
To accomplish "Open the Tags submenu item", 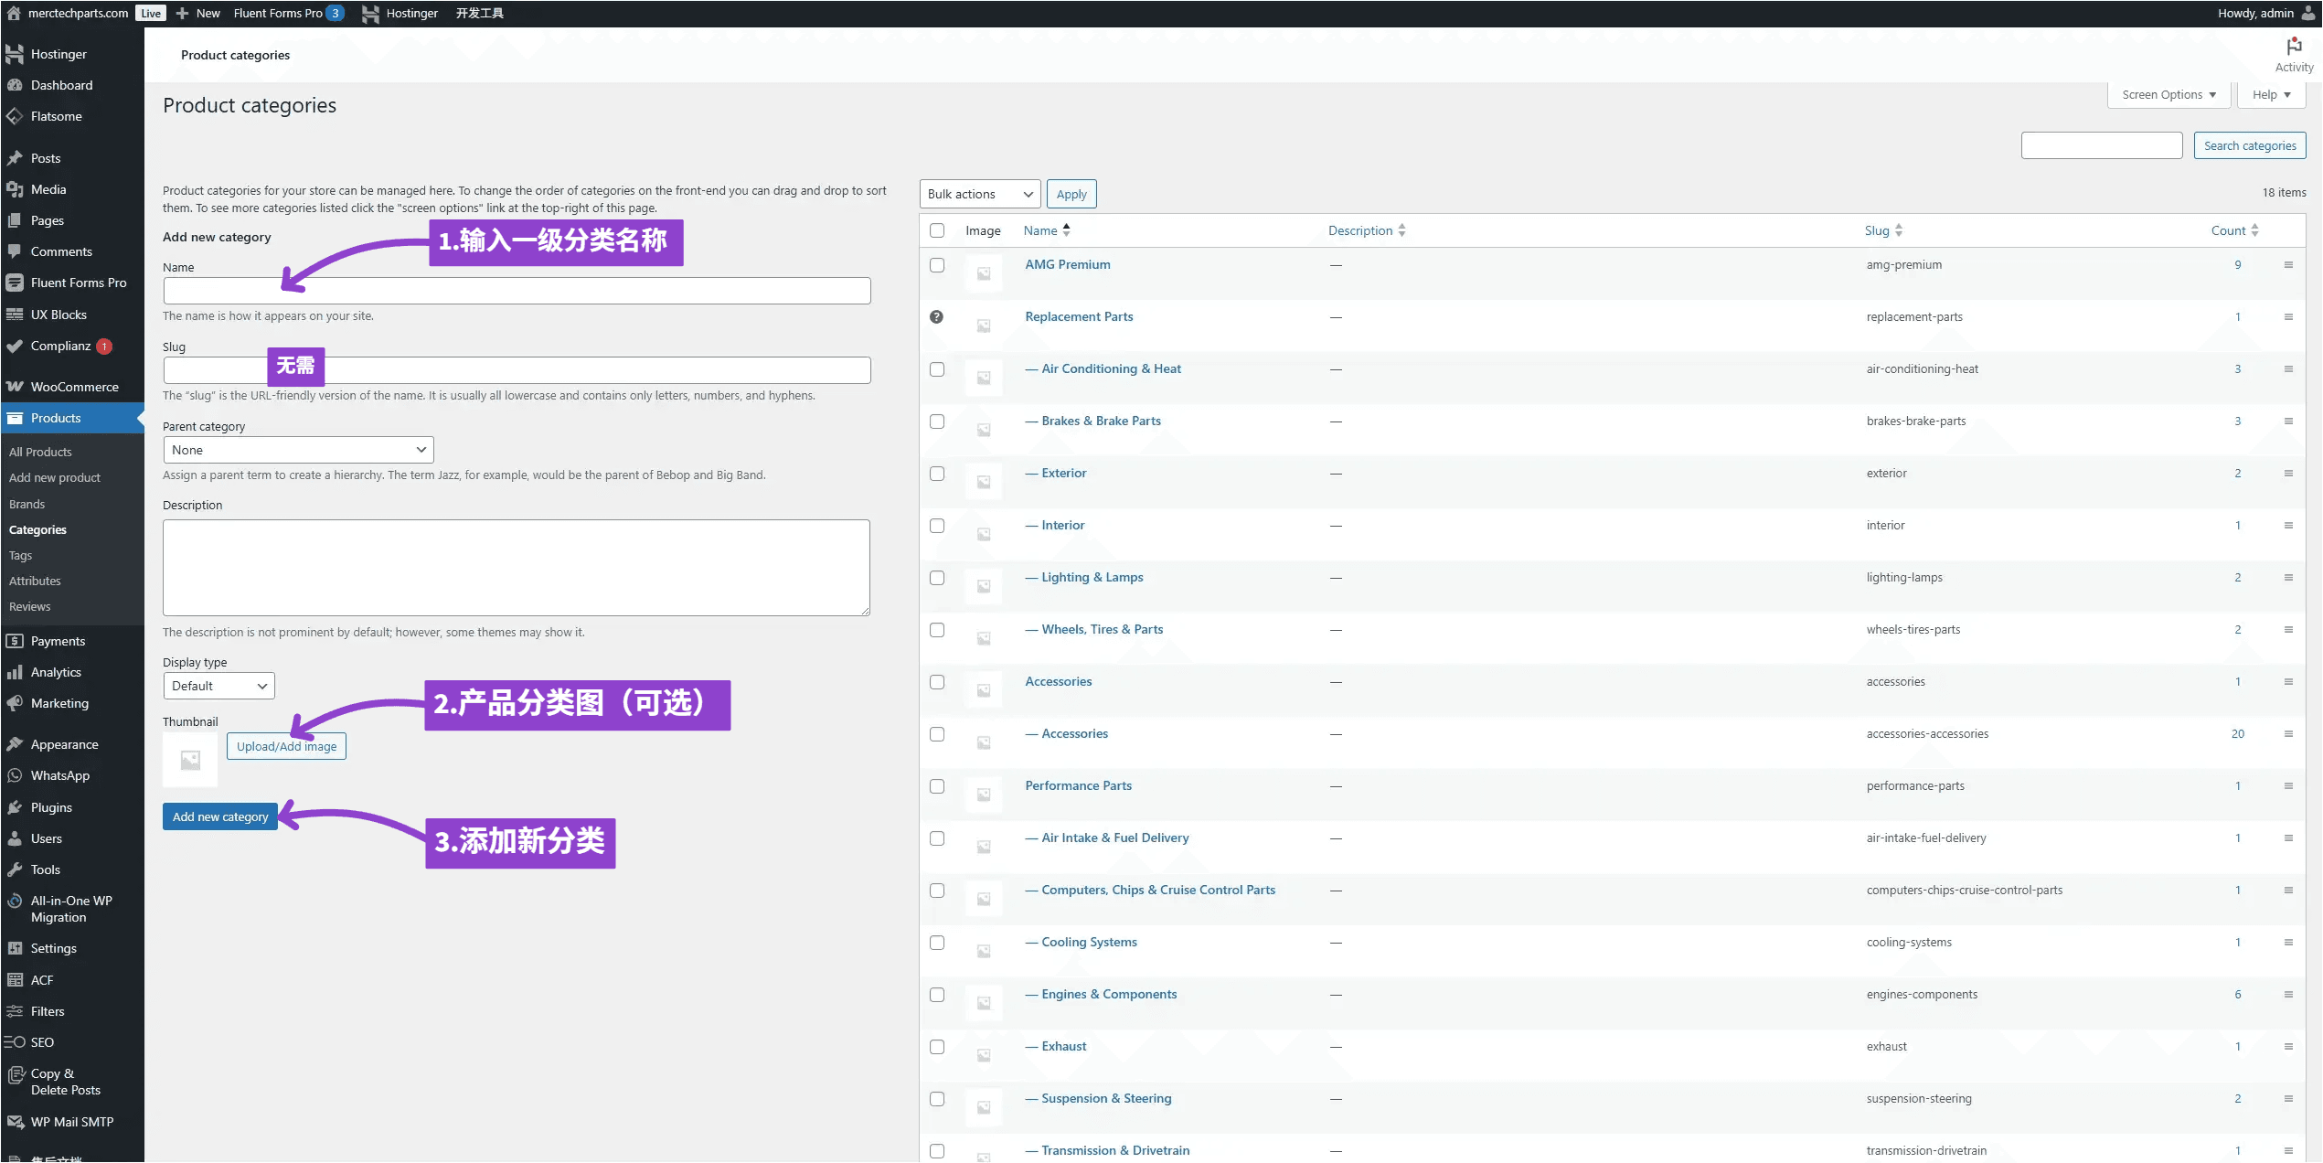I will pyautogui.click(x=20, y=555).
